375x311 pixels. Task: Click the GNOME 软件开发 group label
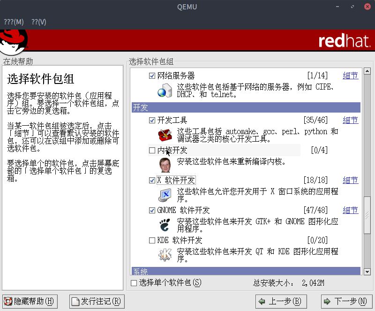point(183,211)
